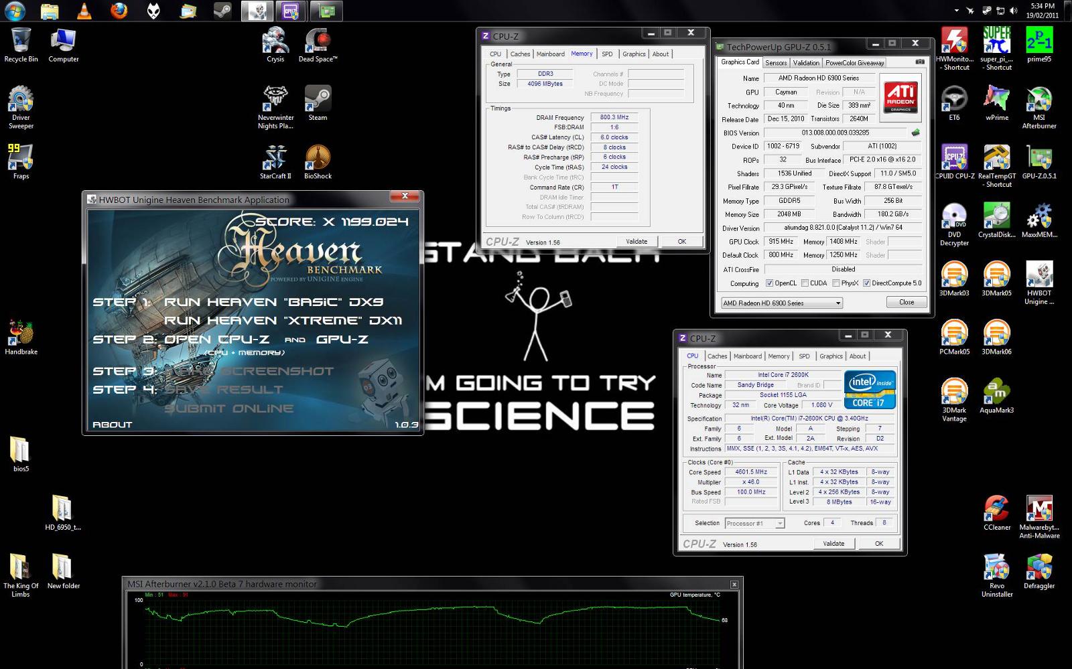This screenshot has height=669, width=1072.
Task: Click the Windows Start orb
Action: coord(14,11)
